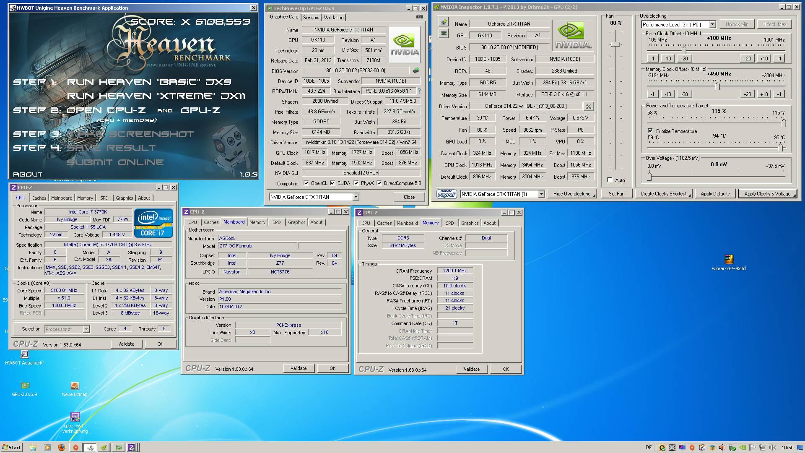Image resolution: width=805 pixels, height=453 pixels.
Task: Click the Memory Clock Offset slider thumb
Action: tap(718, 86)
